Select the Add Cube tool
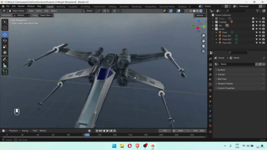Viewport: 267px width, 150px height. coord(5,72)
